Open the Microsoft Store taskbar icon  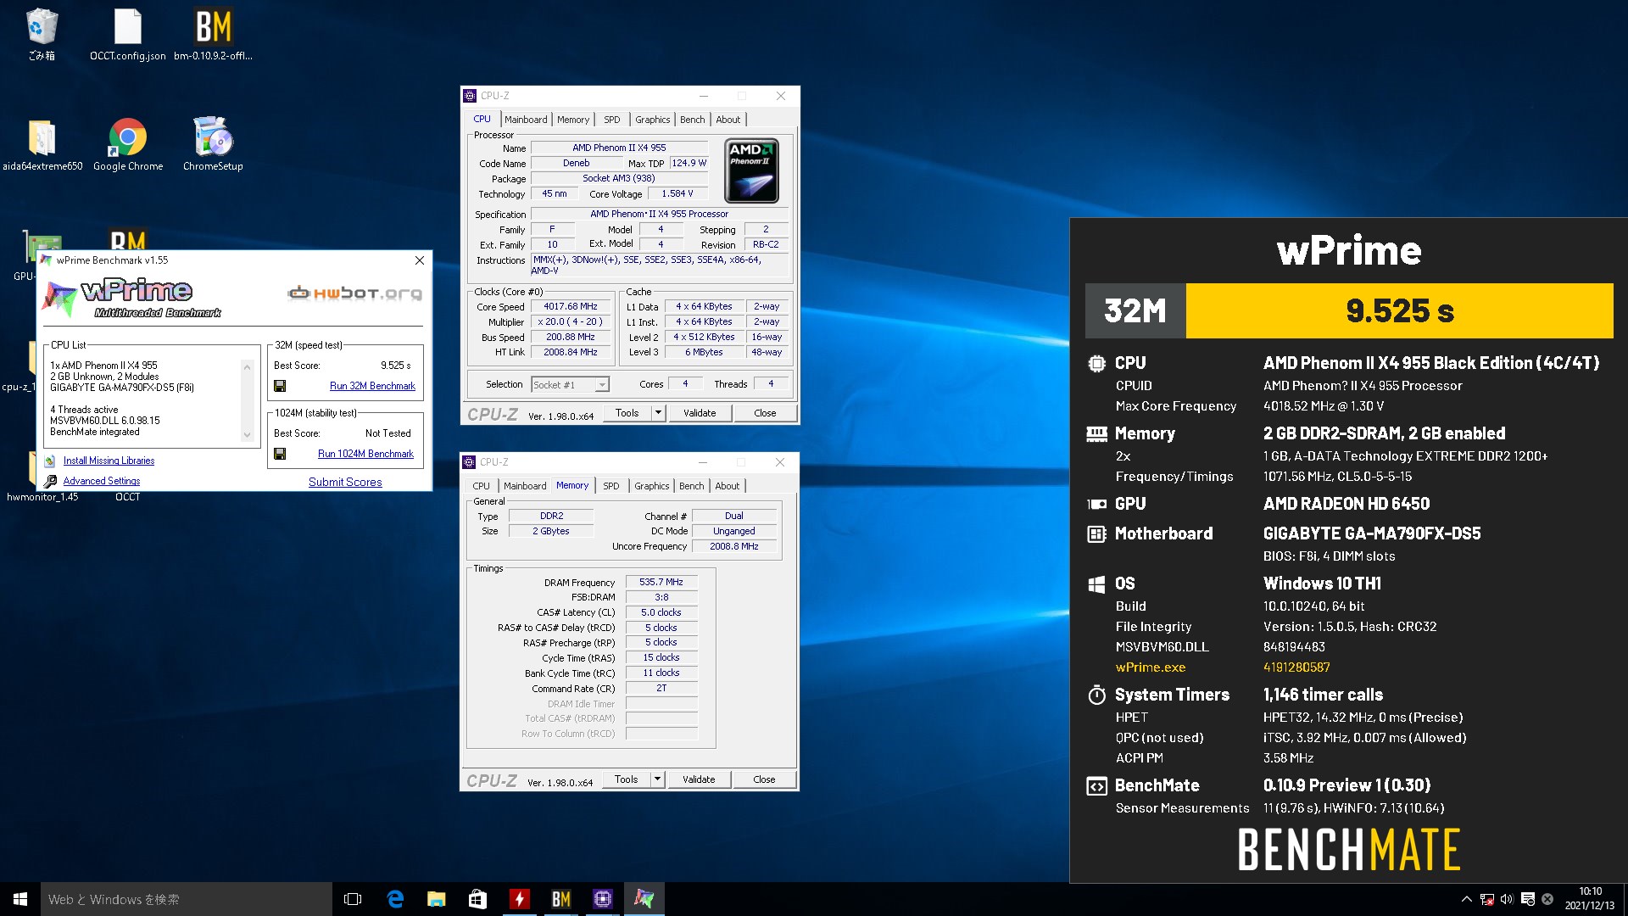pos(477,899)
